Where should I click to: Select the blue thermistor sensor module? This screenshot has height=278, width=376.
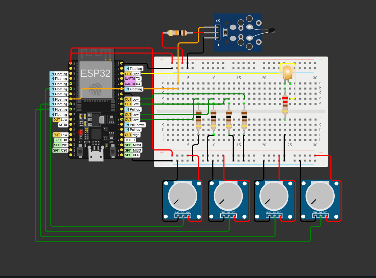pos(238,32)
